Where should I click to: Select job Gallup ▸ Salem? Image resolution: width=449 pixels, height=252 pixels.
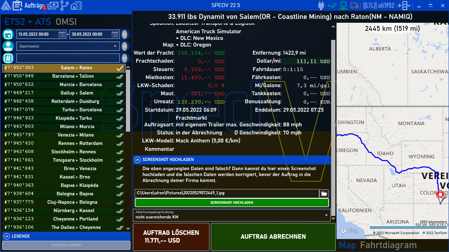tap(64, 93)
